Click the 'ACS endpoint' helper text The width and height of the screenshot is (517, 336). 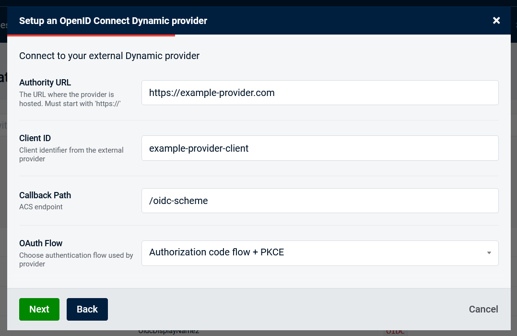point(41,207)
